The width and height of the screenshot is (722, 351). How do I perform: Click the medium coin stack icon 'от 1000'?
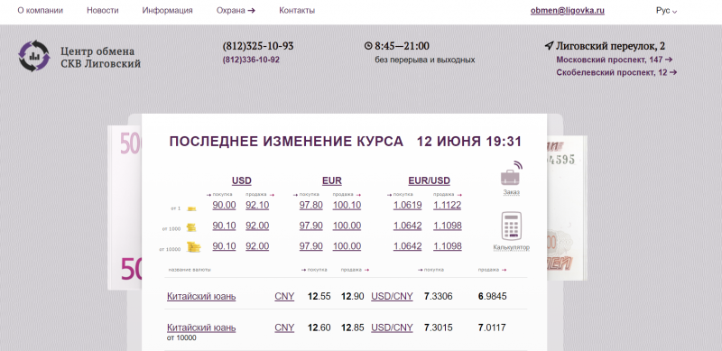(191, 227)
